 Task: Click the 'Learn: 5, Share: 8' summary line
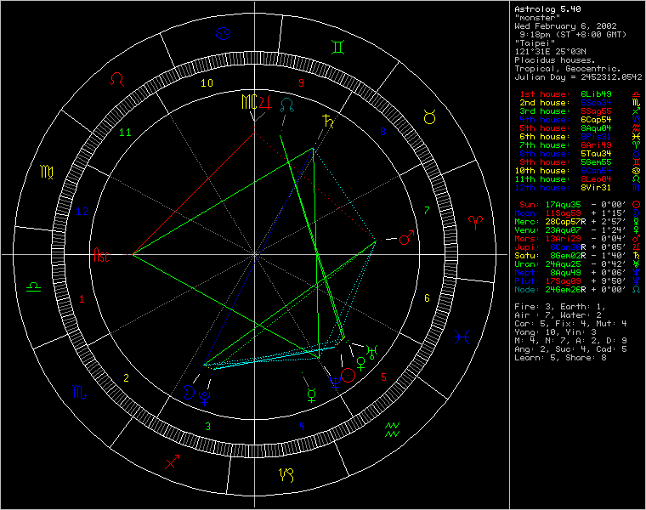coord(560,358)
